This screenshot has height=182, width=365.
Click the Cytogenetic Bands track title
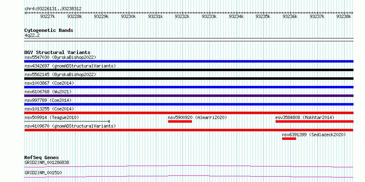[49, 30]
